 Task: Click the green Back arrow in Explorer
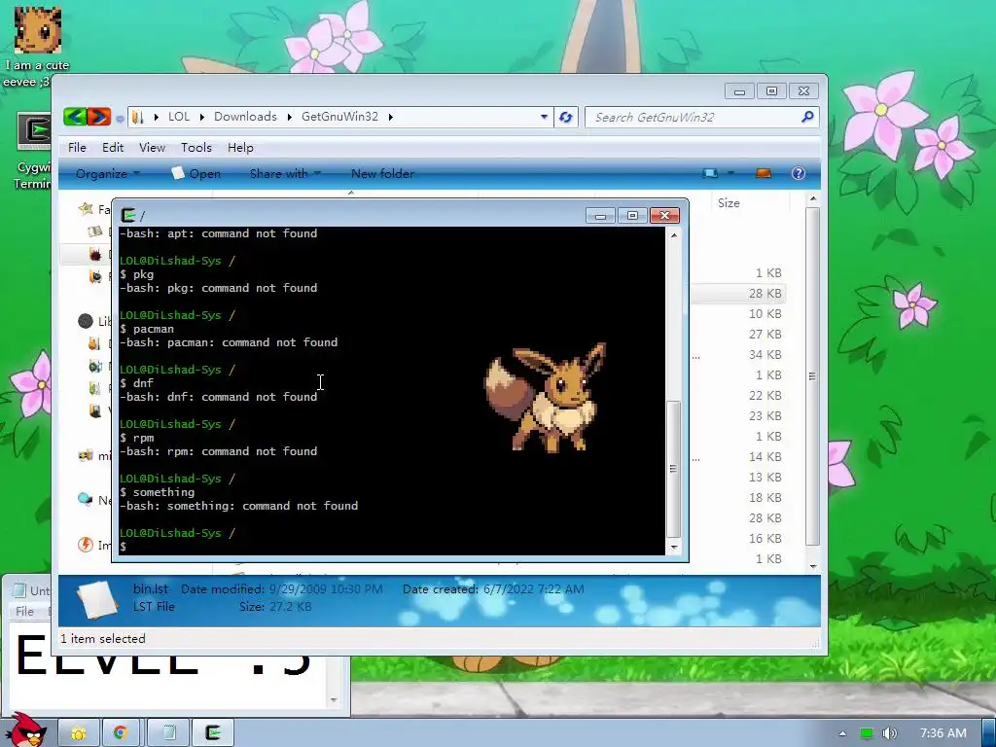click(75, 117)
